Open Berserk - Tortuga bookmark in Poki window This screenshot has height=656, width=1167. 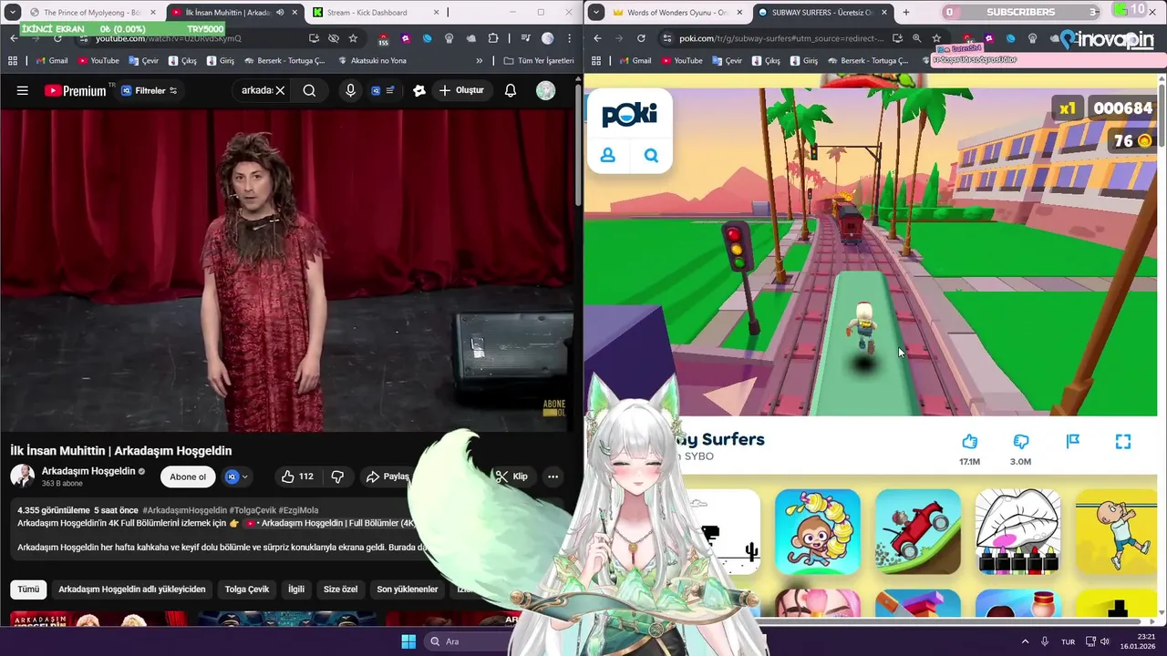[867, 61]
